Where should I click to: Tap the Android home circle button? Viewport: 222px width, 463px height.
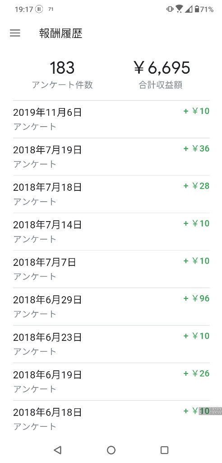point(111,450)
